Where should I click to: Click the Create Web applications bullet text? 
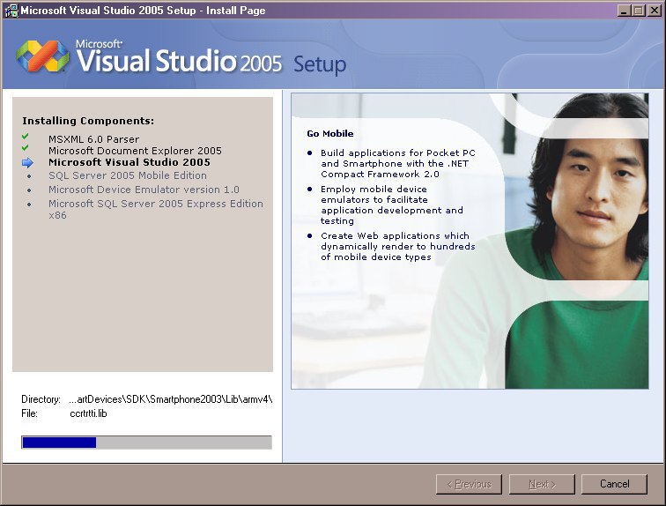pos(398,247)
